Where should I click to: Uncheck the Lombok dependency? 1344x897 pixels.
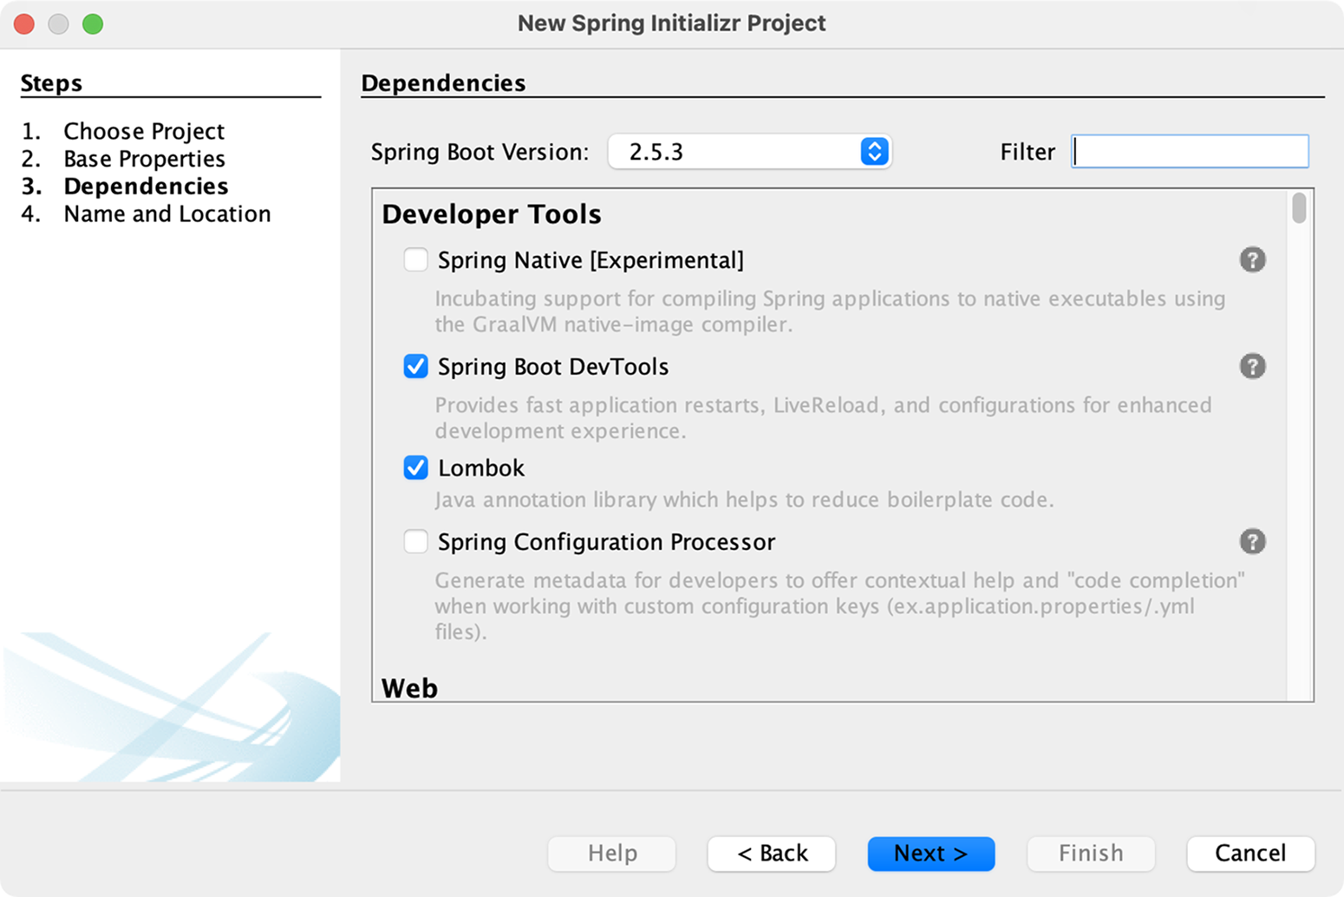click(x=416, y=468)
